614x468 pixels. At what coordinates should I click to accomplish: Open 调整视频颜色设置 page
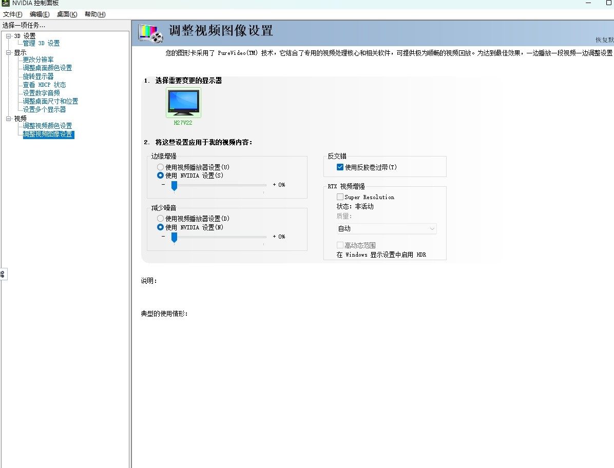coord(47,126)
